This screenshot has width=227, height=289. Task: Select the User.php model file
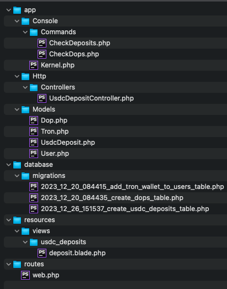click(55, 154)
